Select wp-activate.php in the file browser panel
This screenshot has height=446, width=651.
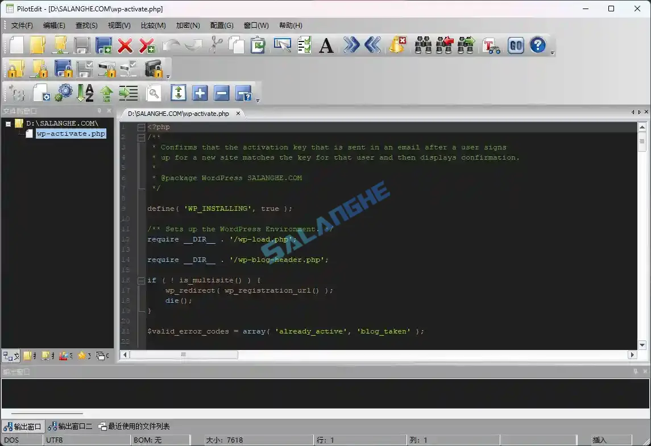tap(71, 134)
